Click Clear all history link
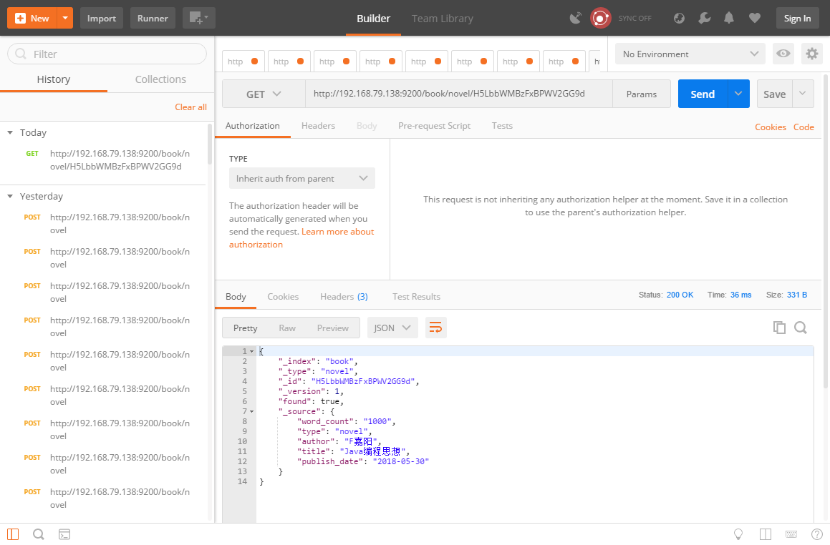 (190, 107)
